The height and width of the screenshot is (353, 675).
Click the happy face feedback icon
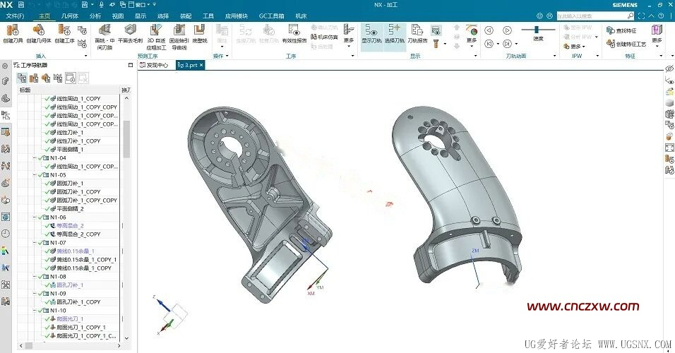tap(539, 16)
